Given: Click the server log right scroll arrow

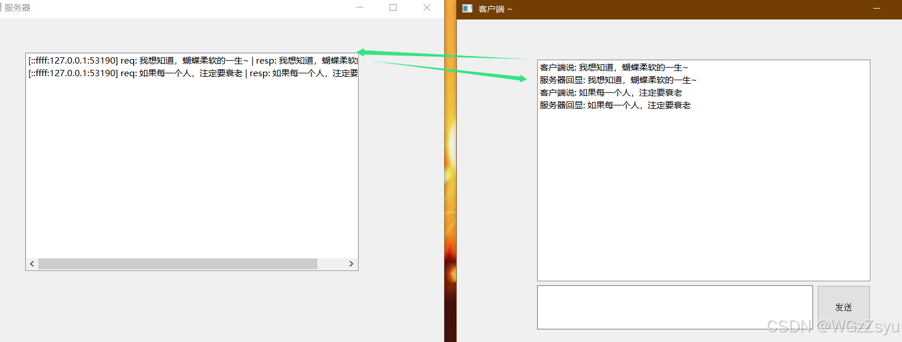Looking at the screenshot, I should pos(351,264).
